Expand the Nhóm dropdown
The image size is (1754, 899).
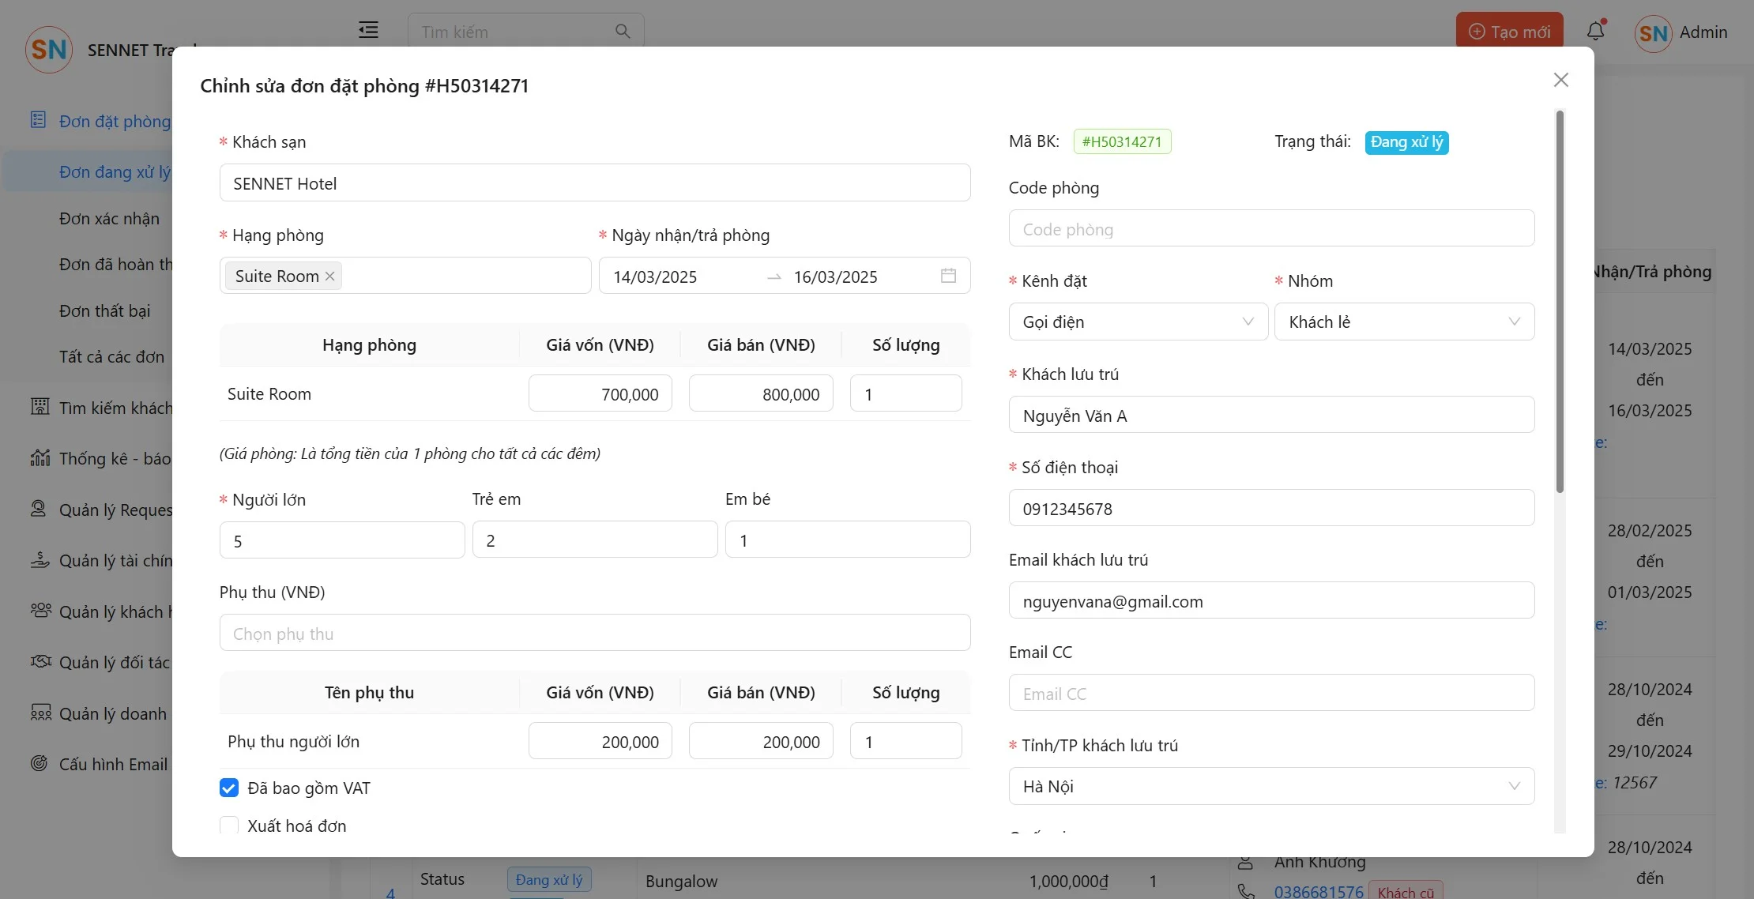(1403, 322)
